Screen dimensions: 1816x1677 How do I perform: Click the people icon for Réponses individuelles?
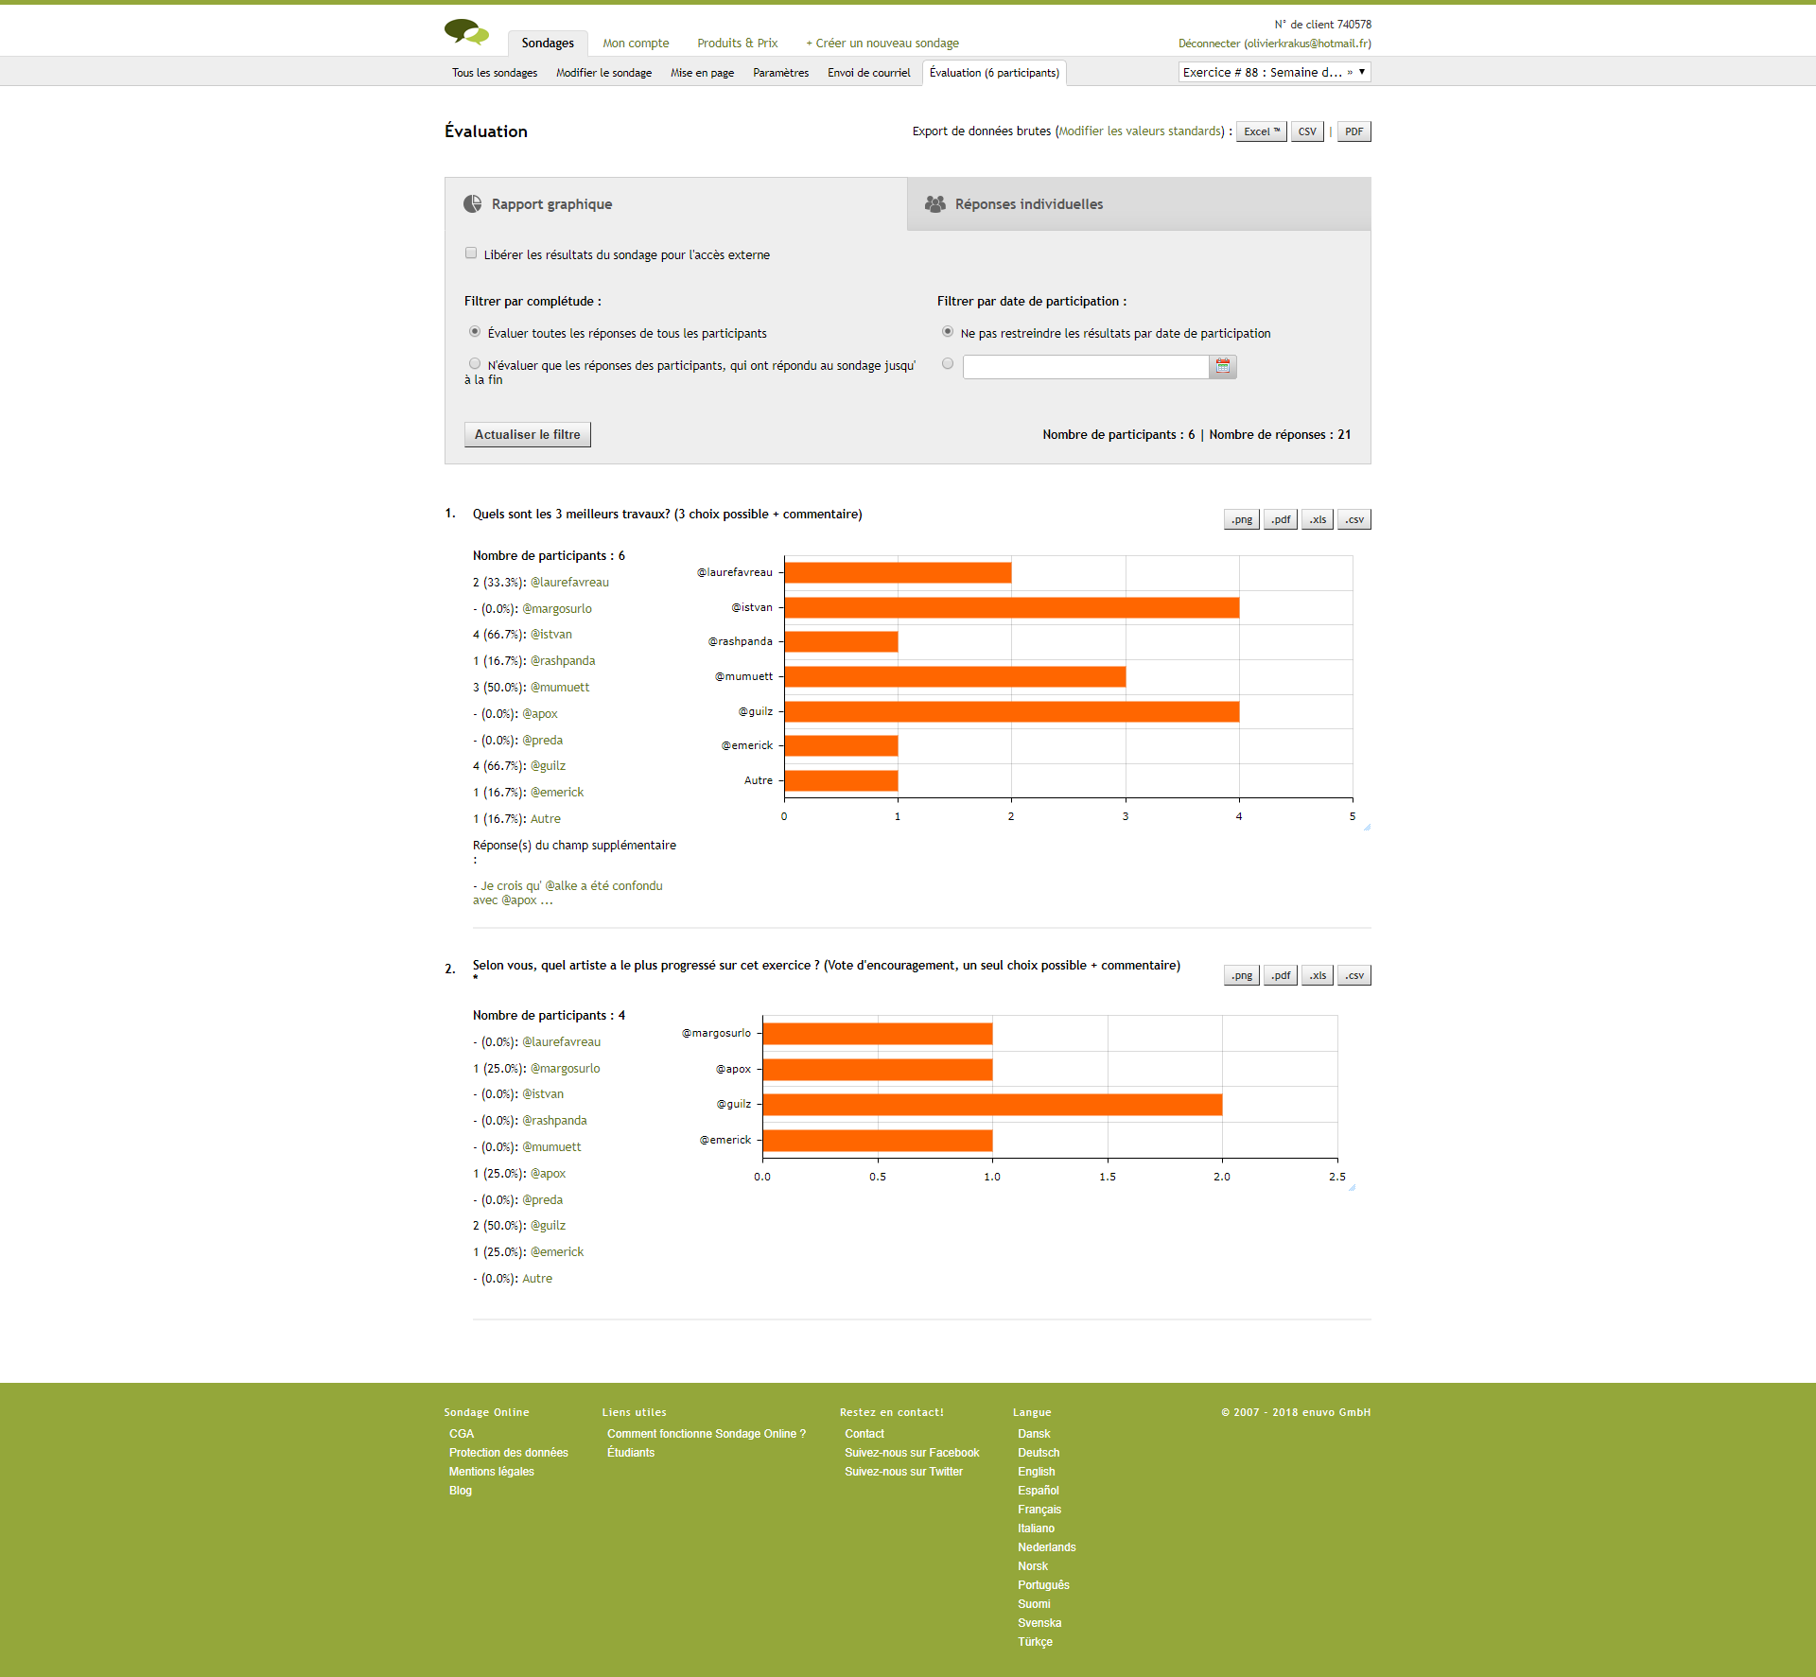[935, 204]
